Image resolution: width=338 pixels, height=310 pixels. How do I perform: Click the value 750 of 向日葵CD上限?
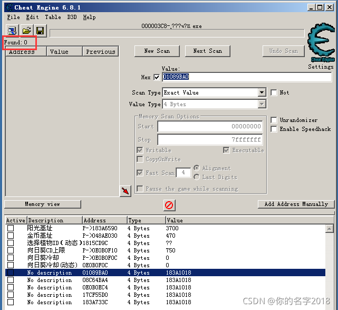[x=170, y=250]
